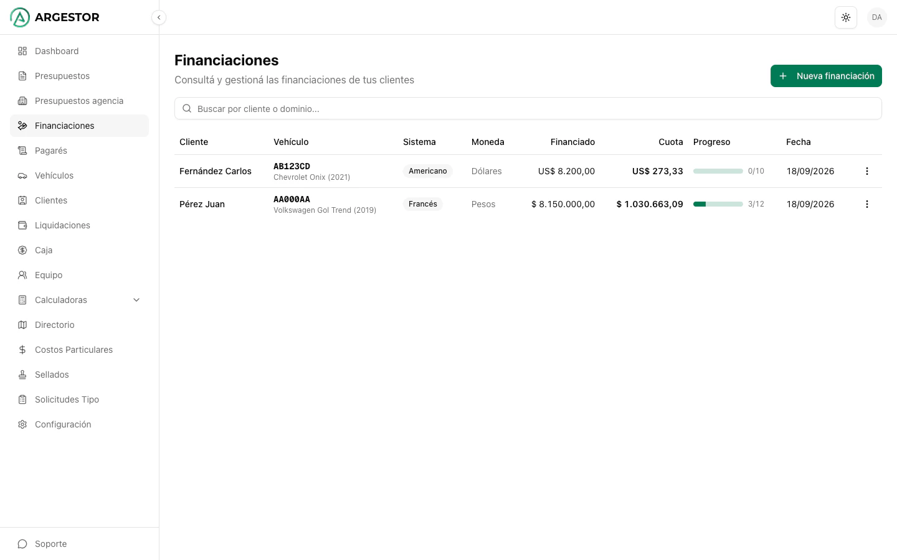Screen dimensions: 897x560
Task: Open the Calculadoras menu label
Action: click(x=61, y=300)
